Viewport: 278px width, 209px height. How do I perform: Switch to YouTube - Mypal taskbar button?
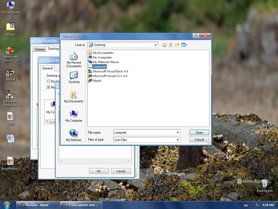[37, 205]
